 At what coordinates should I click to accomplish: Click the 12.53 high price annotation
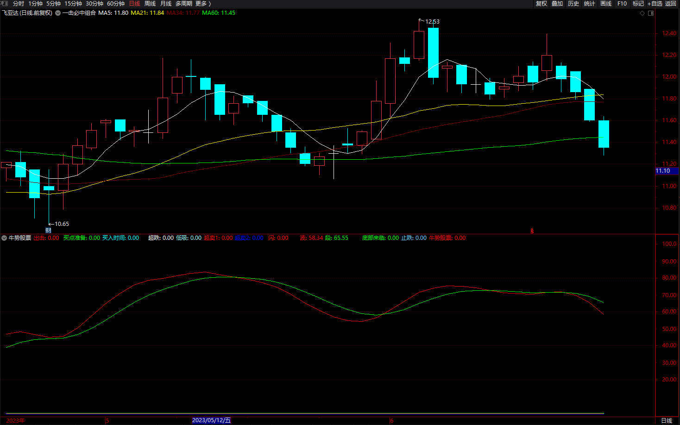point(432,22)
